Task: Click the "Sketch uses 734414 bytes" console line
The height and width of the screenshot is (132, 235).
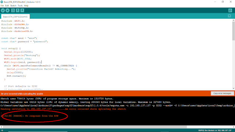Action: (57, 99)
